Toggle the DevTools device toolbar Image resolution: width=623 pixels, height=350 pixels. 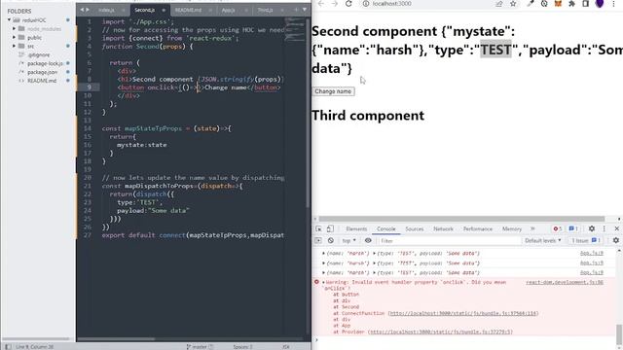click(330, 228)
